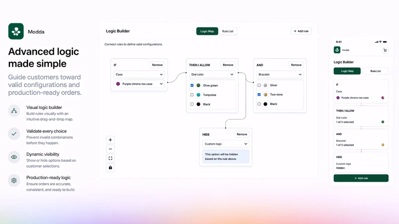Viewport: 399px width, 224px height.
Task: Uncheck the Olive green dial color checkbox
Action: click(x=192, y=85)
